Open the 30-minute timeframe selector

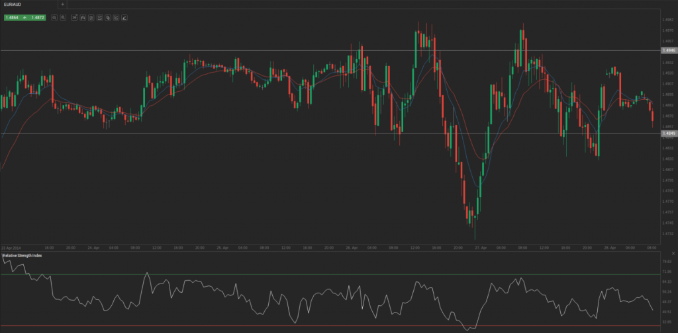point(73,18)
